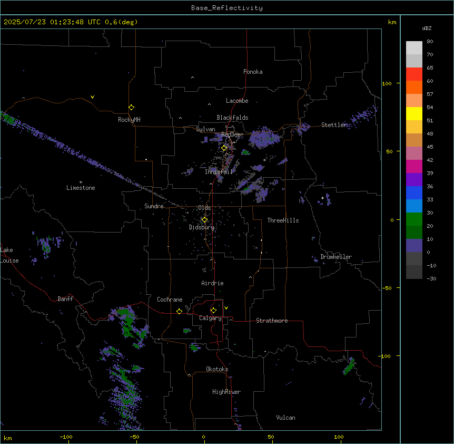Click the Cochrane city label
The image size is (454, 444).
(x=170, y=300)
